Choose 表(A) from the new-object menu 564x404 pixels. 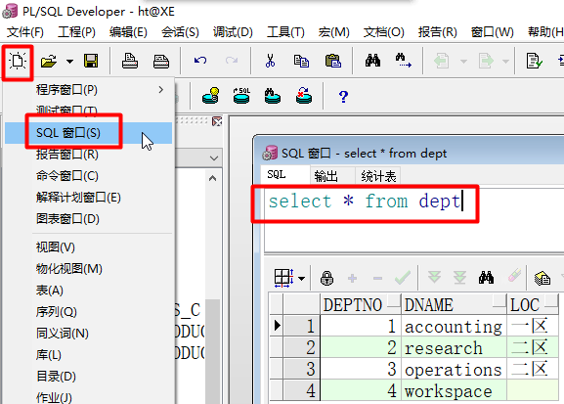pyautogui.click(x=89, y=291)
